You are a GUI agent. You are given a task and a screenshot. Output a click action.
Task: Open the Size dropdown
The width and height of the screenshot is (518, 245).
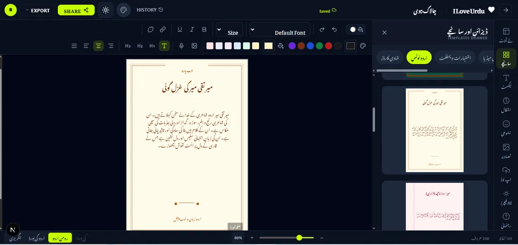tap(229, 30)
